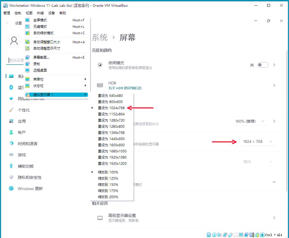Click the Bluetooth sidebar icon

coord(11,87)
